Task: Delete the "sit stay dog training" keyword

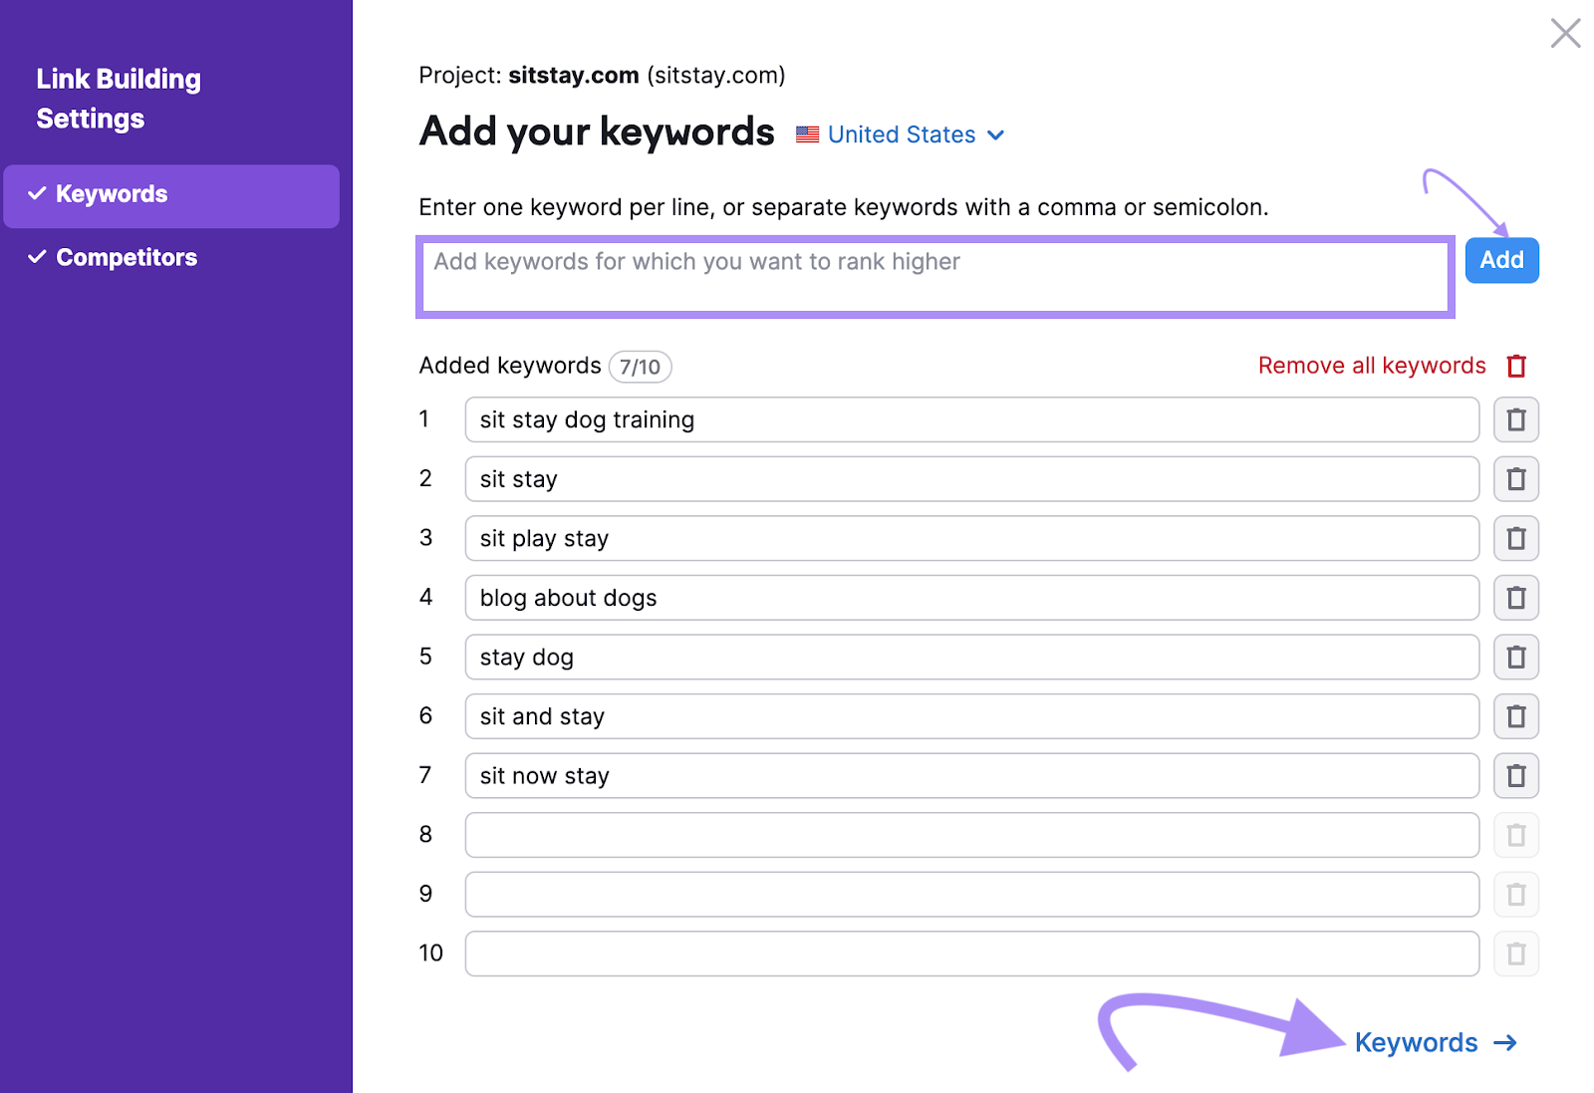Action: (1515, 419)
